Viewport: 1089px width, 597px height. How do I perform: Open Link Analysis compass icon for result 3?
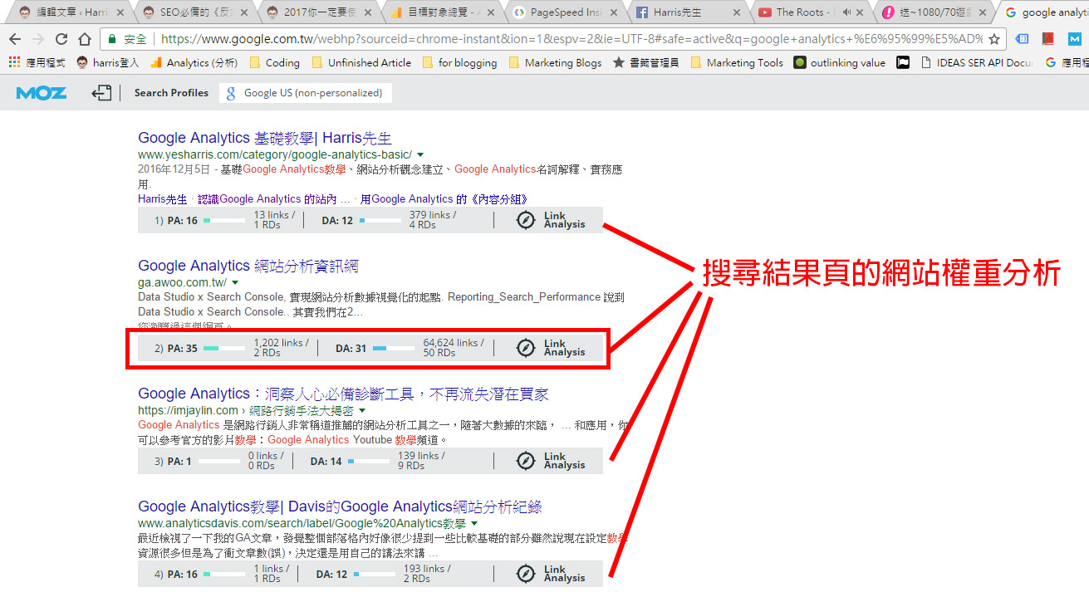pos(526,461)
